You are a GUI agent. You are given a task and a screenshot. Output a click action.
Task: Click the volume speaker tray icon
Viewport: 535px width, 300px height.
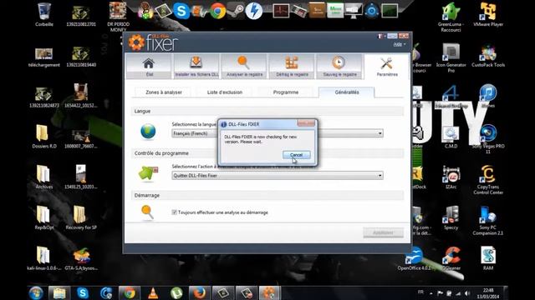click(467, 293)
